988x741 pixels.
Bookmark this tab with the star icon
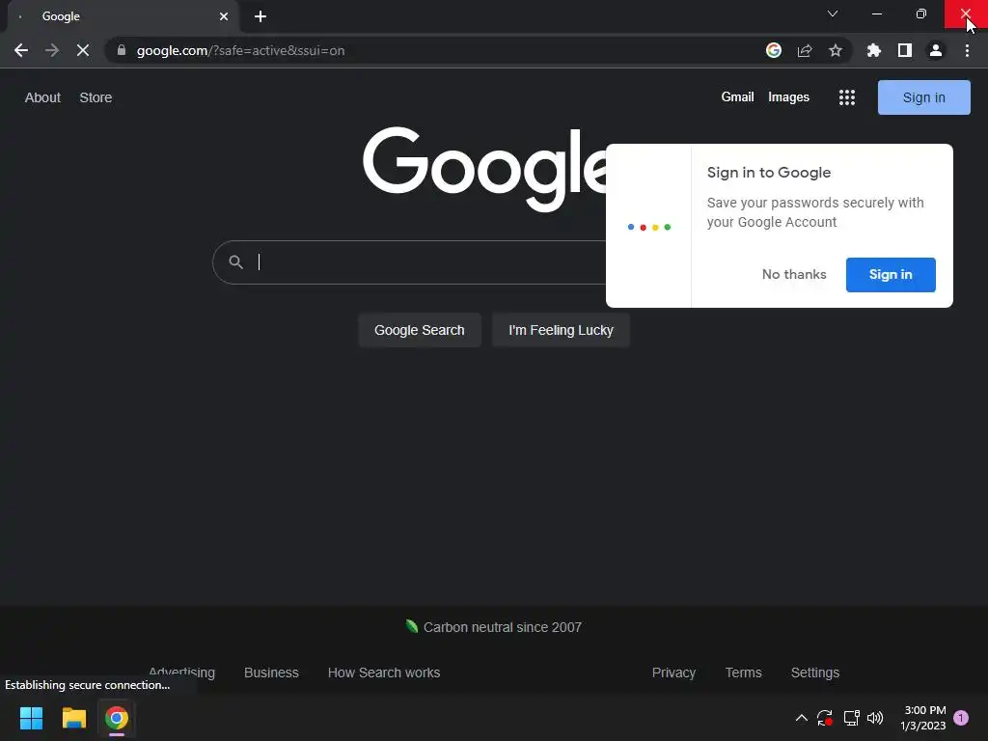[x=836, y=50]
